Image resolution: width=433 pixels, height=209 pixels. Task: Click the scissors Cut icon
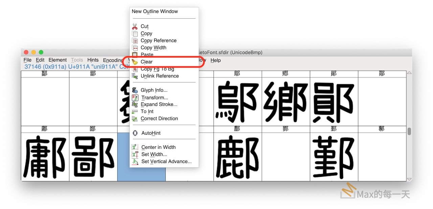click(x=135, y=26)
